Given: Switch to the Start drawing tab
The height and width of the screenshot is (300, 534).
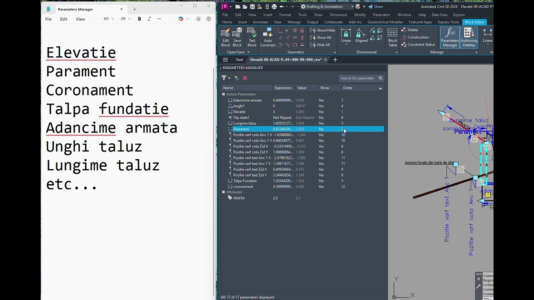Looking at the screenshot, I should 239,60.
